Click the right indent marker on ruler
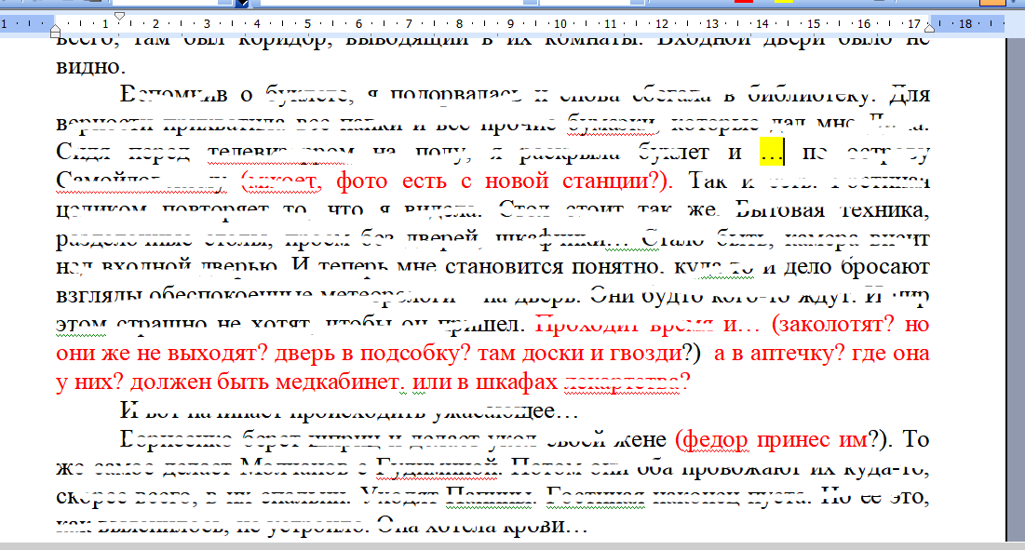The height and width of the screenshot is (550, 1025). 929,28
